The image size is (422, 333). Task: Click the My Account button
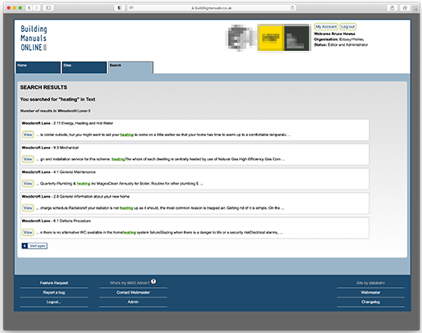point(326,27)
